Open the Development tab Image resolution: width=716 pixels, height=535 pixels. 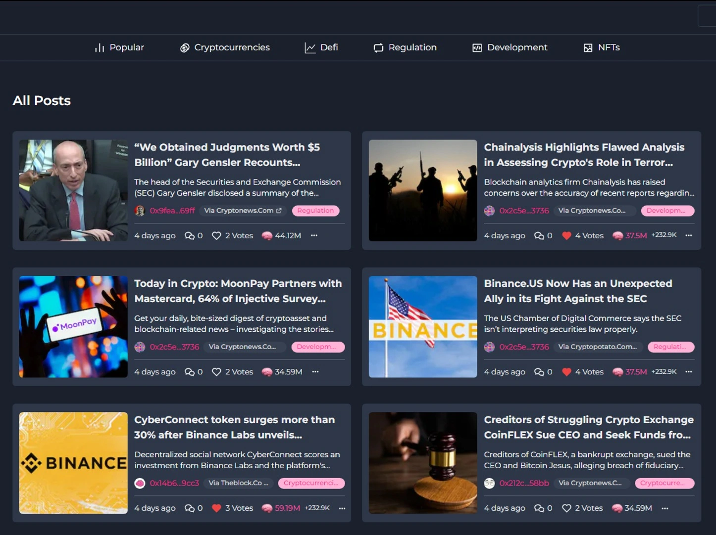(510, 47)
